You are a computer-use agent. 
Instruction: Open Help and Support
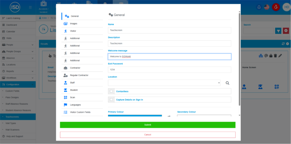pos(18,136)
